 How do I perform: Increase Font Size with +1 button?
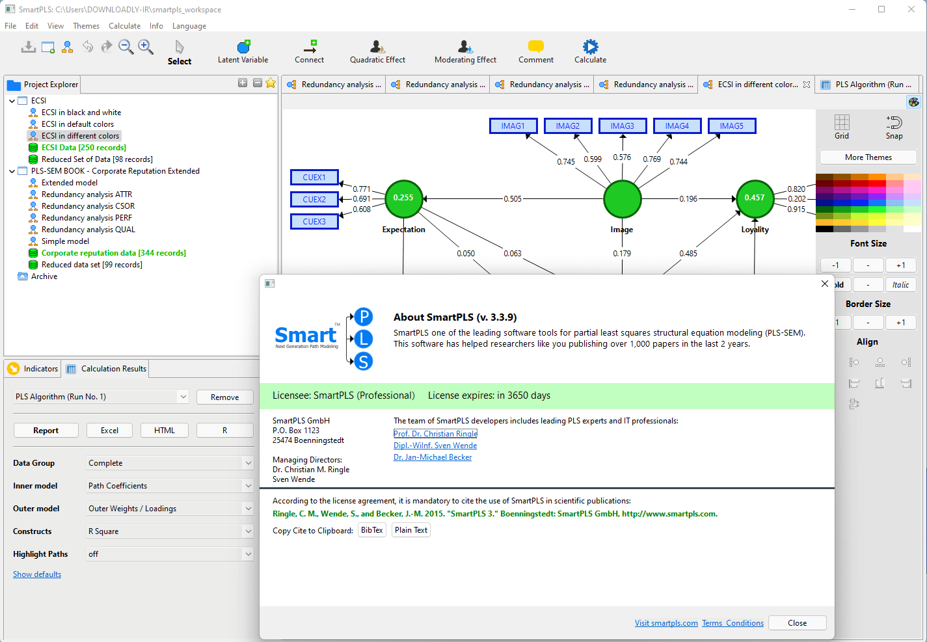(901, 265)
